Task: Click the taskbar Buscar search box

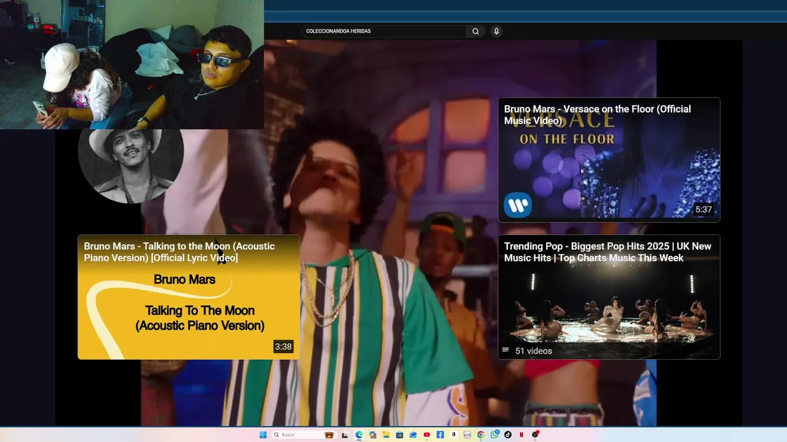Action: (x=304, y=435)
